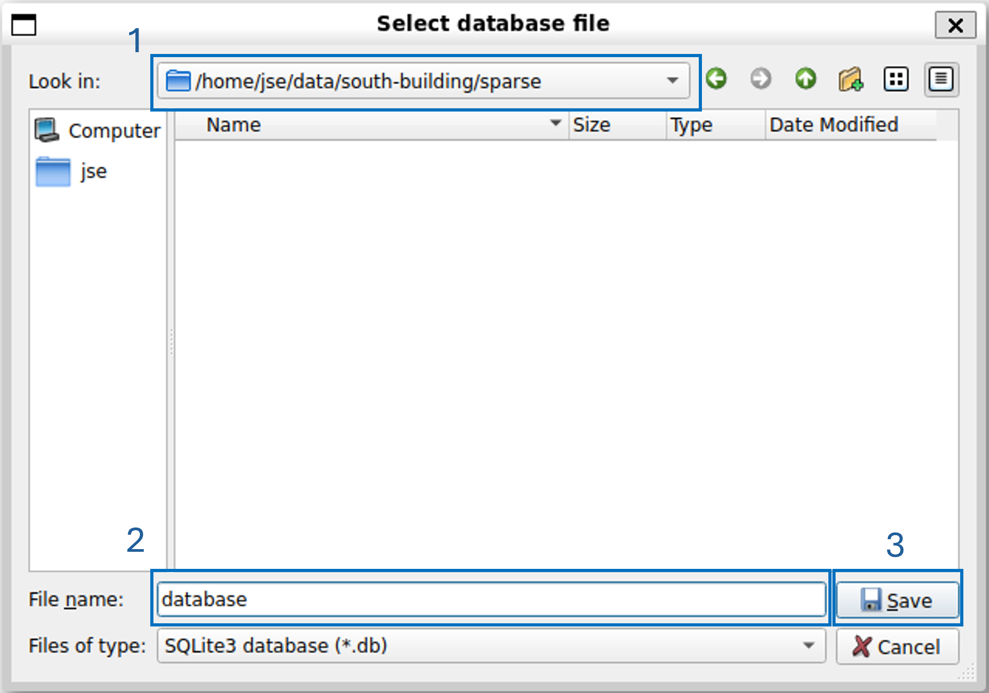Click the green Back navigation arrow

716,79
